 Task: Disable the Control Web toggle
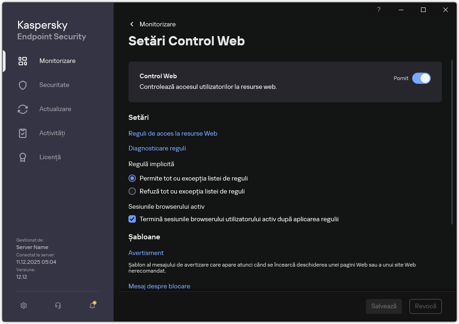point(421,78)
